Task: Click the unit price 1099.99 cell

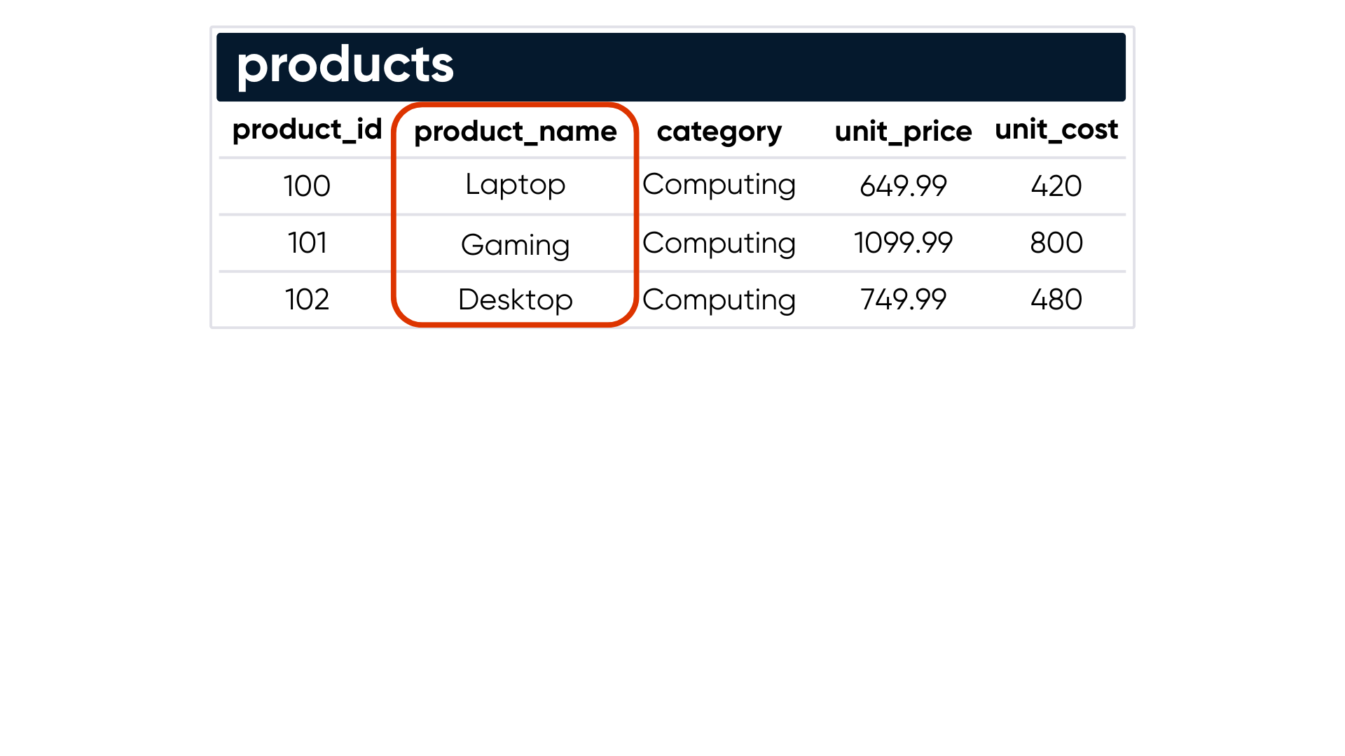Action: point(903,243)
